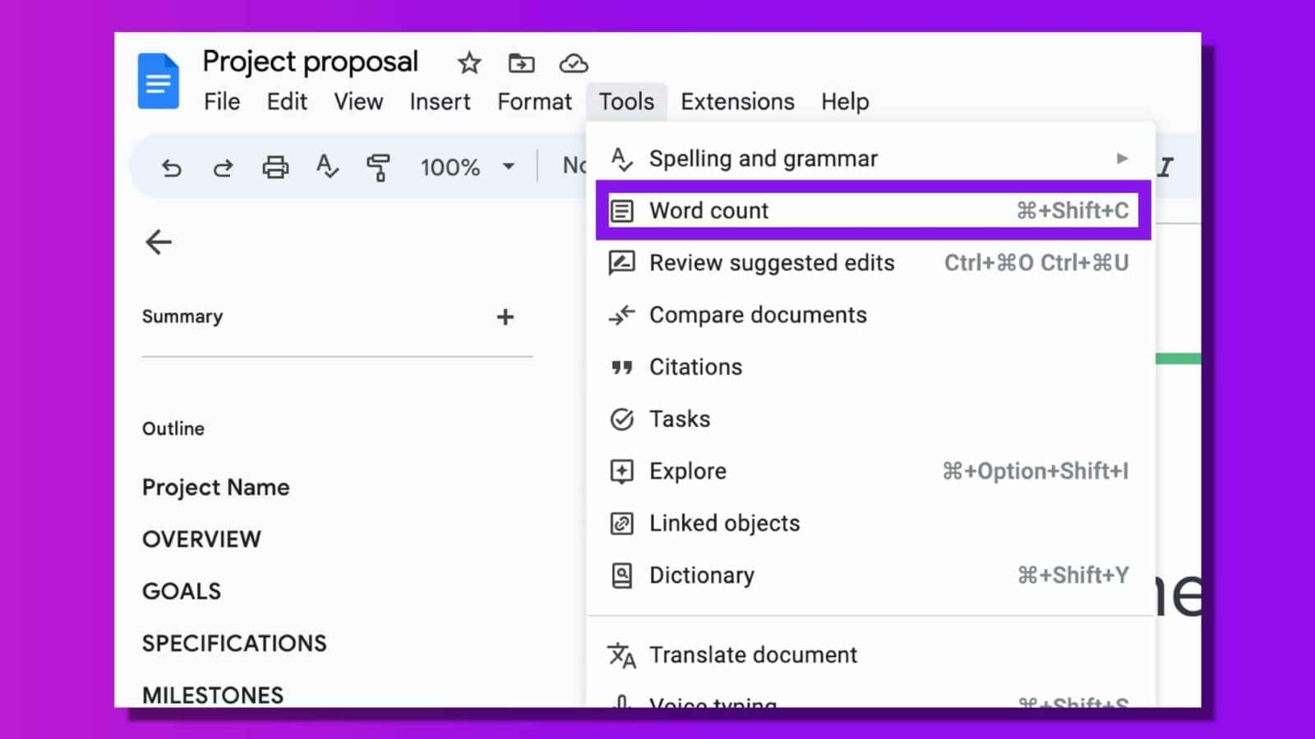This screenshot has height=739, width=1315.
Task: Click the Italic toolbar button
Action: pos(1165,168)
